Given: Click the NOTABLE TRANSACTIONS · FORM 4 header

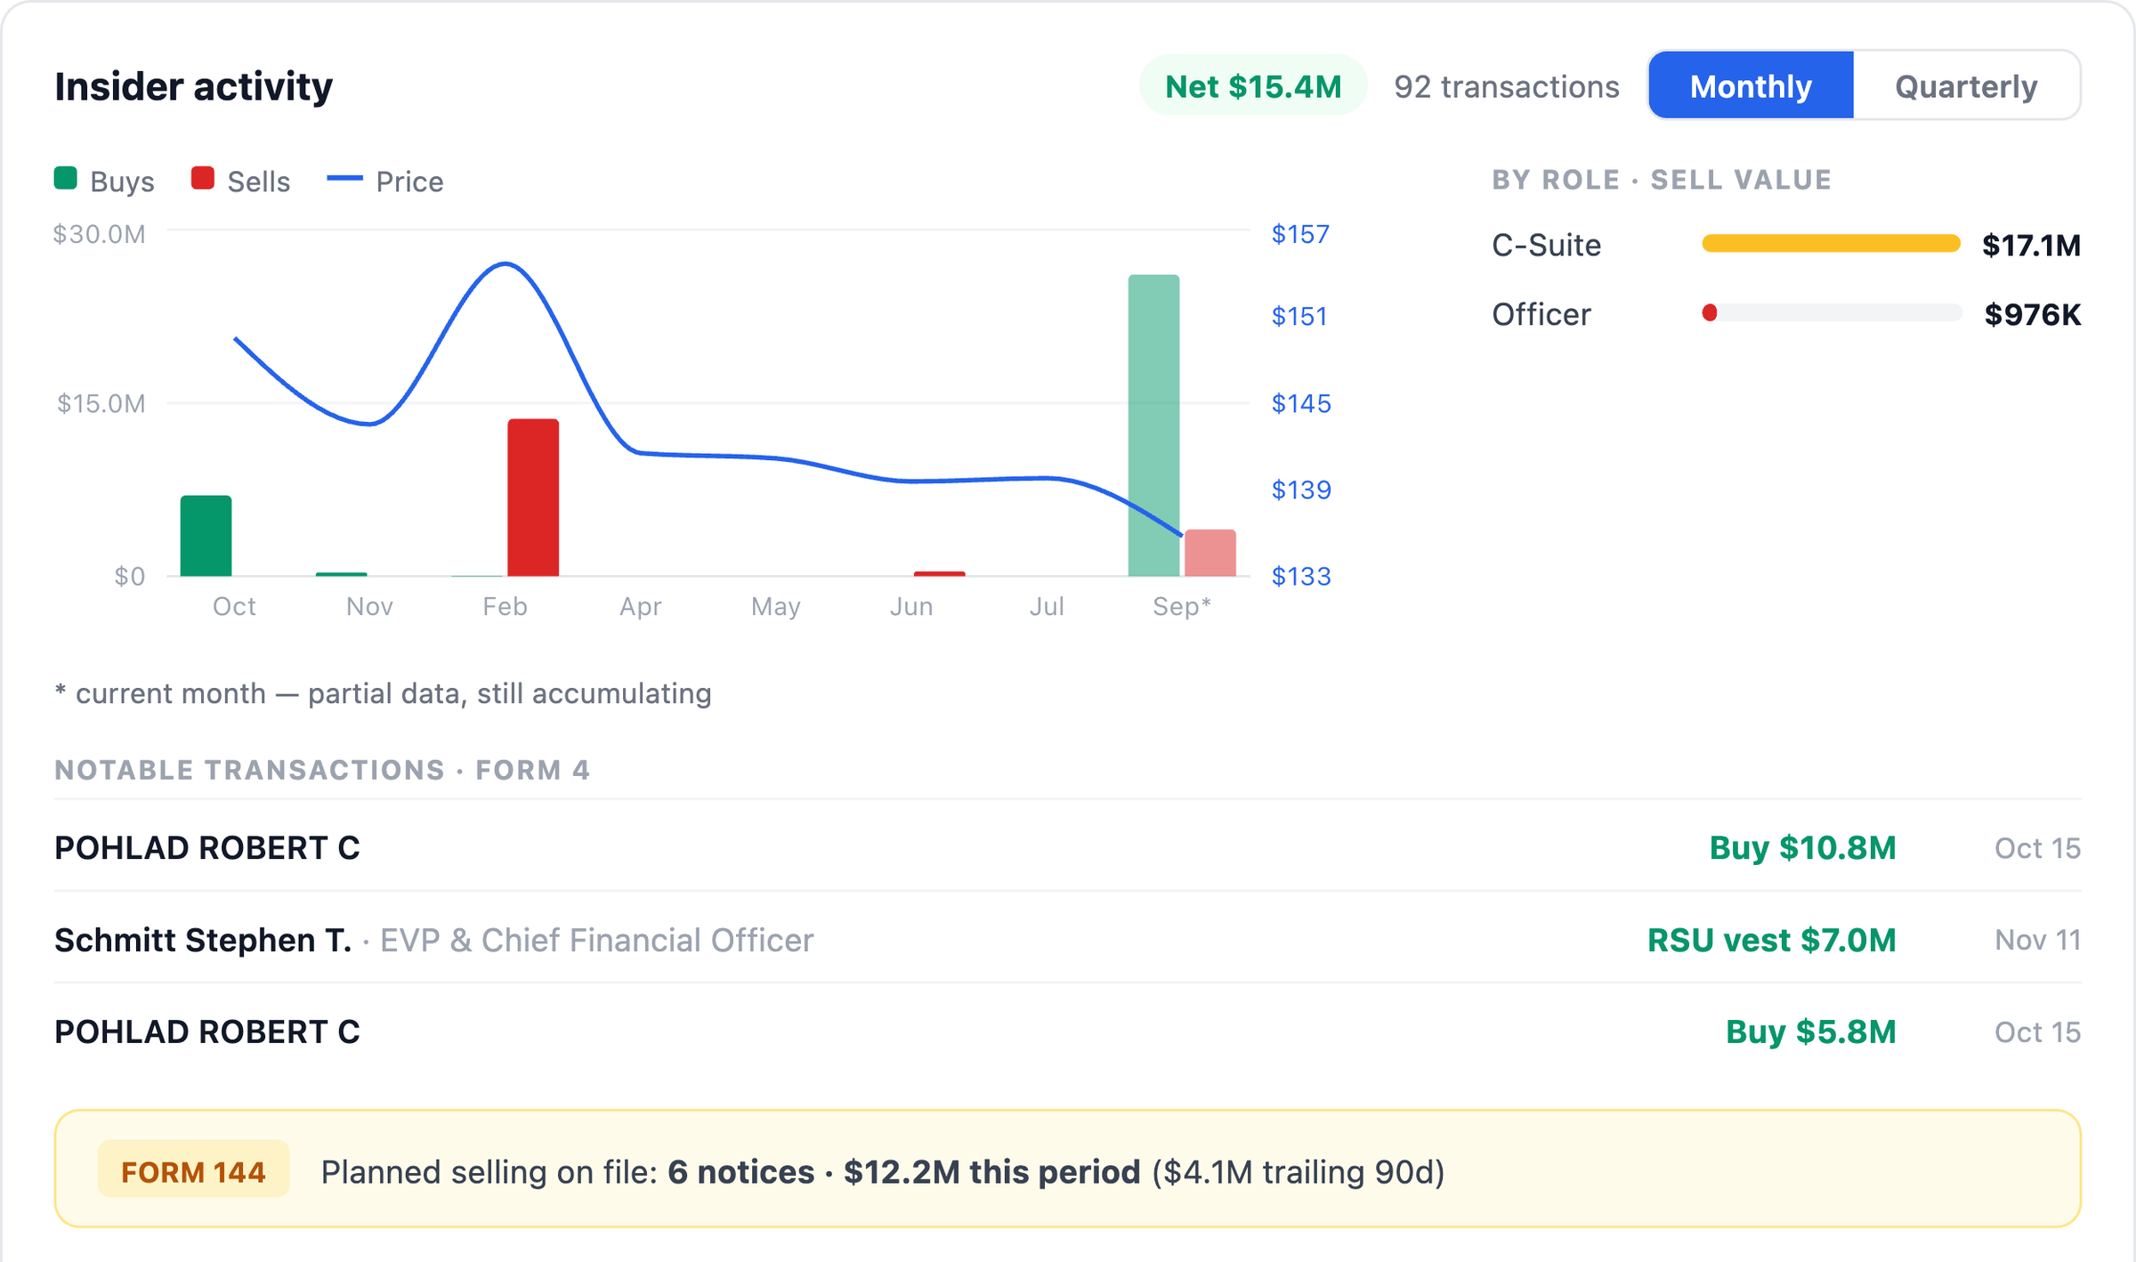Looking at the screenshot, I should pos(322,770).
